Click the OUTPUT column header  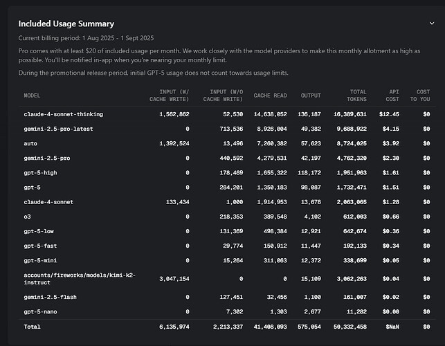point(311,95)
